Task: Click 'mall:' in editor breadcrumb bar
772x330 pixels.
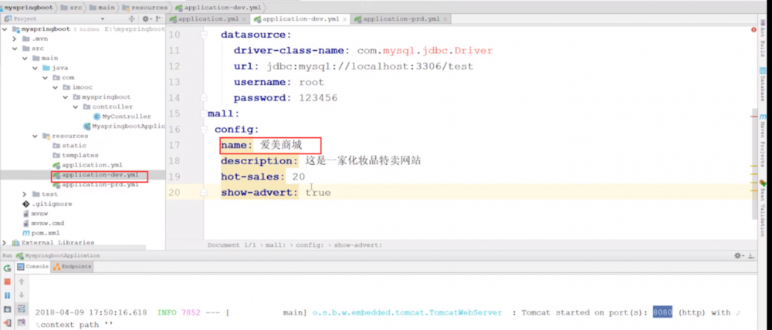Action: coord(276,245)
